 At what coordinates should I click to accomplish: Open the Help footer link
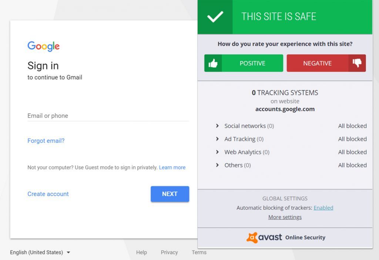141,252
